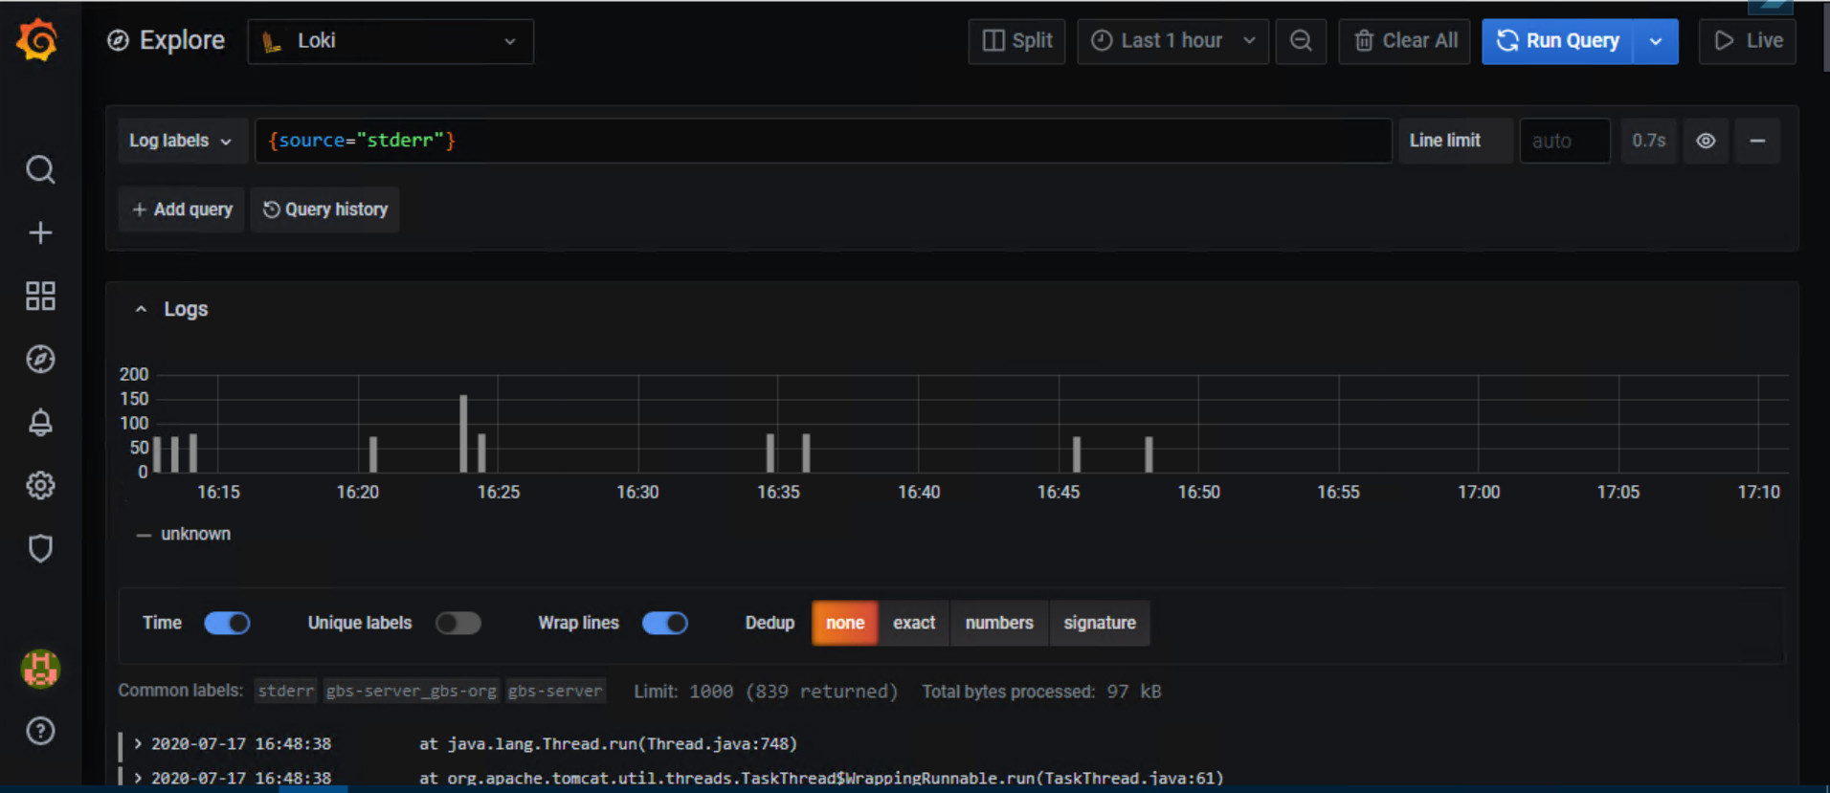Screen dimensions: 1830x793
Task: Expand the Last 1 hour time picker
Action: [1172, 41]
